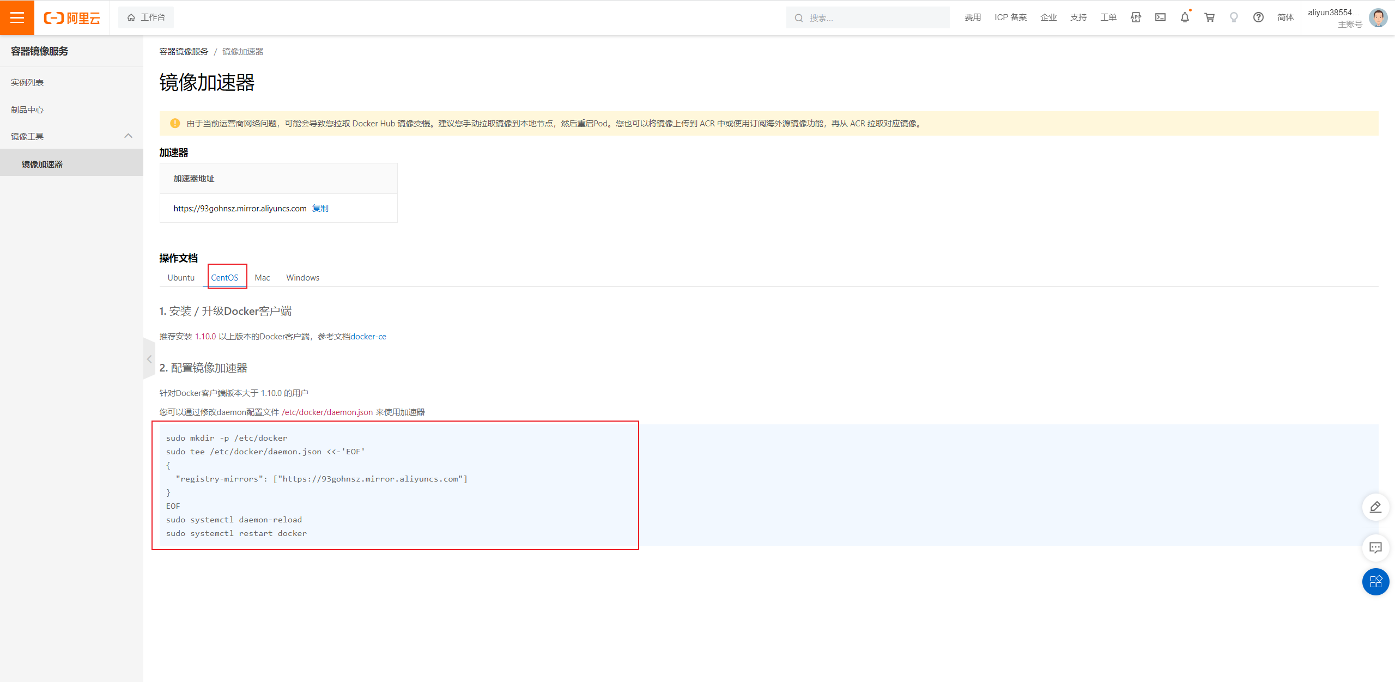Collapse the left sidebar with arrow handle
1395x682 pixels.
[149, 359]
